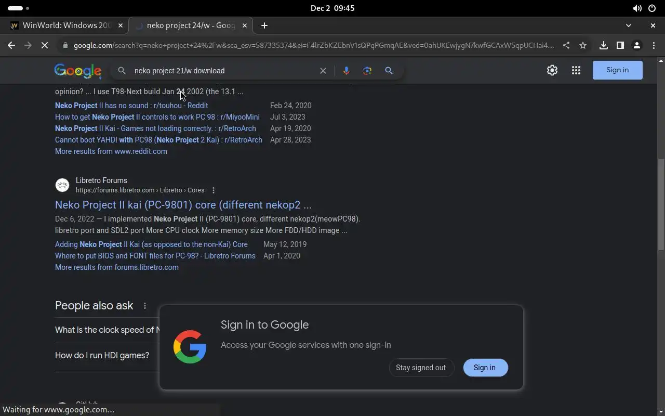Start voice search with the microphone icon
Image resolution: width=665 pixels, height=416 pixels.
point(346,71)
